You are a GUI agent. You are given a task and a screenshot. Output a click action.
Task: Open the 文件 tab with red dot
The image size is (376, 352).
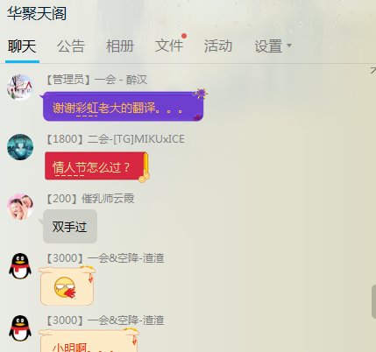[169, 46]
